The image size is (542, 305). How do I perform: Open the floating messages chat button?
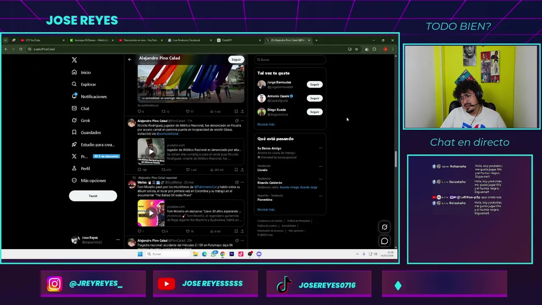(x=384, y=241)
